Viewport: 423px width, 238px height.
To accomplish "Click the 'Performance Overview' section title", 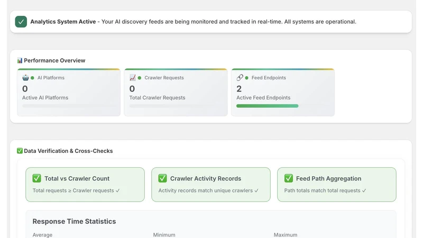I will (x=54, y=60).
